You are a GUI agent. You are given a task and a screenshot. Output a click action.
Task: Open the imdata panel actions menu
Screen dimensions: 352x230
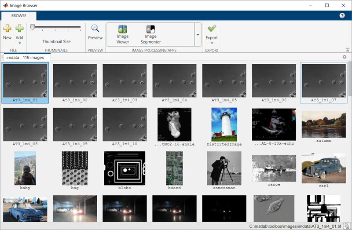(x=345, y=57)
